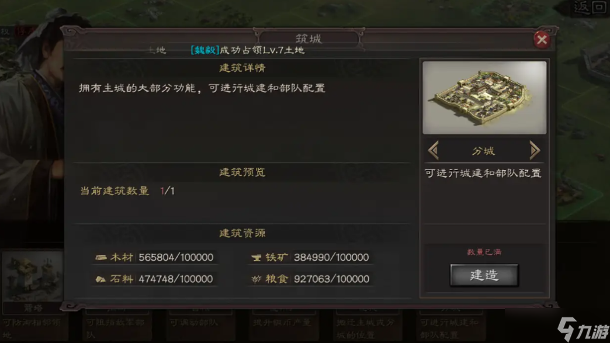Click the 建造 build button

[x=484, y=275]
